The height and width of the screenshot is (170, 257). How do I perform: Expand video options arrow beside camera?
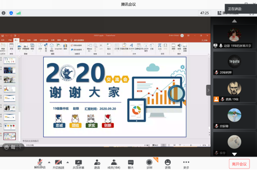[x=68, y=162]
